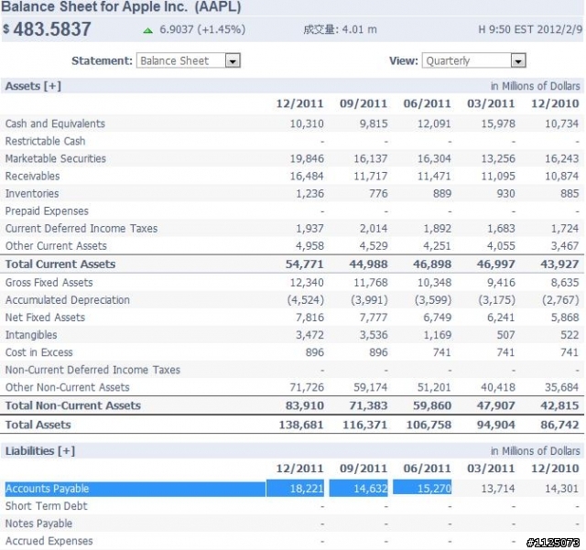Click the Total Assets row label
Viewport: 586px width, 550px height.
click(x=38, y=425)
